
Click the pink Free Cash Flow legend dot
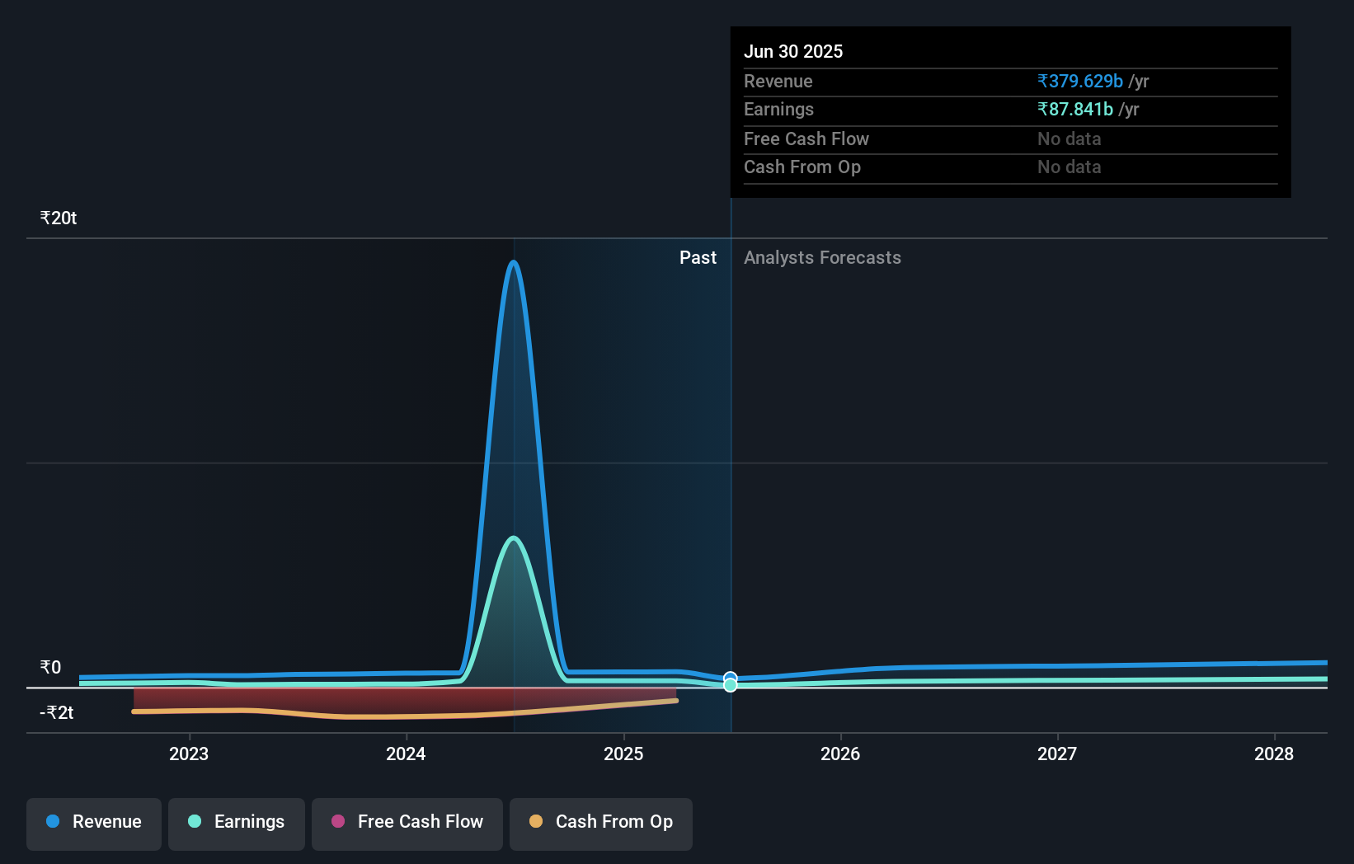(338, 821)
